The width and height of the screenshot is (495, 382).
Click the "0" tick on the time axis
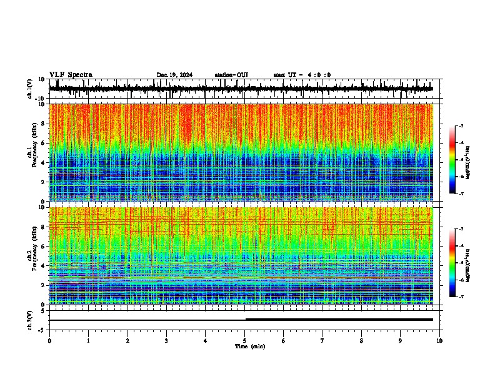[49, 340]
